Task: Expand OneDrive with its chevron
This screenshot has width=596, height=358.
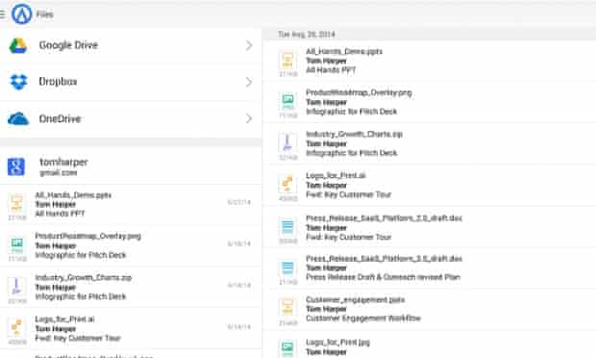Action: [249, 118]
